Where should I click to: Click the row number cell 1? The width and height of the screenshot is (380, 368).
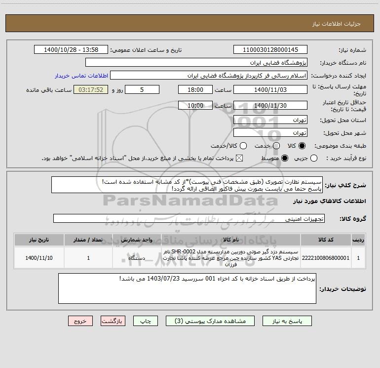[x=358, y=258]
